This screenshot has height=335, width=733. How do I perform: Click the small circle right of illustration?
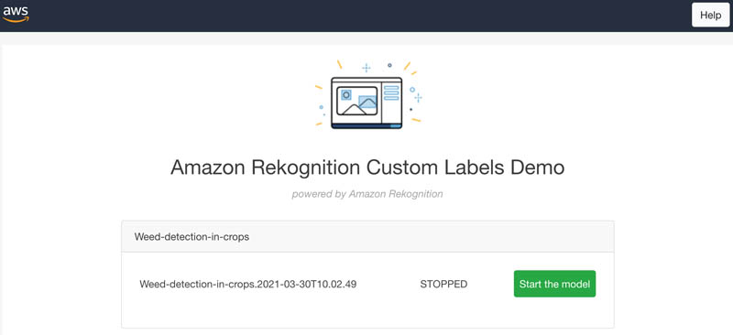411,89
